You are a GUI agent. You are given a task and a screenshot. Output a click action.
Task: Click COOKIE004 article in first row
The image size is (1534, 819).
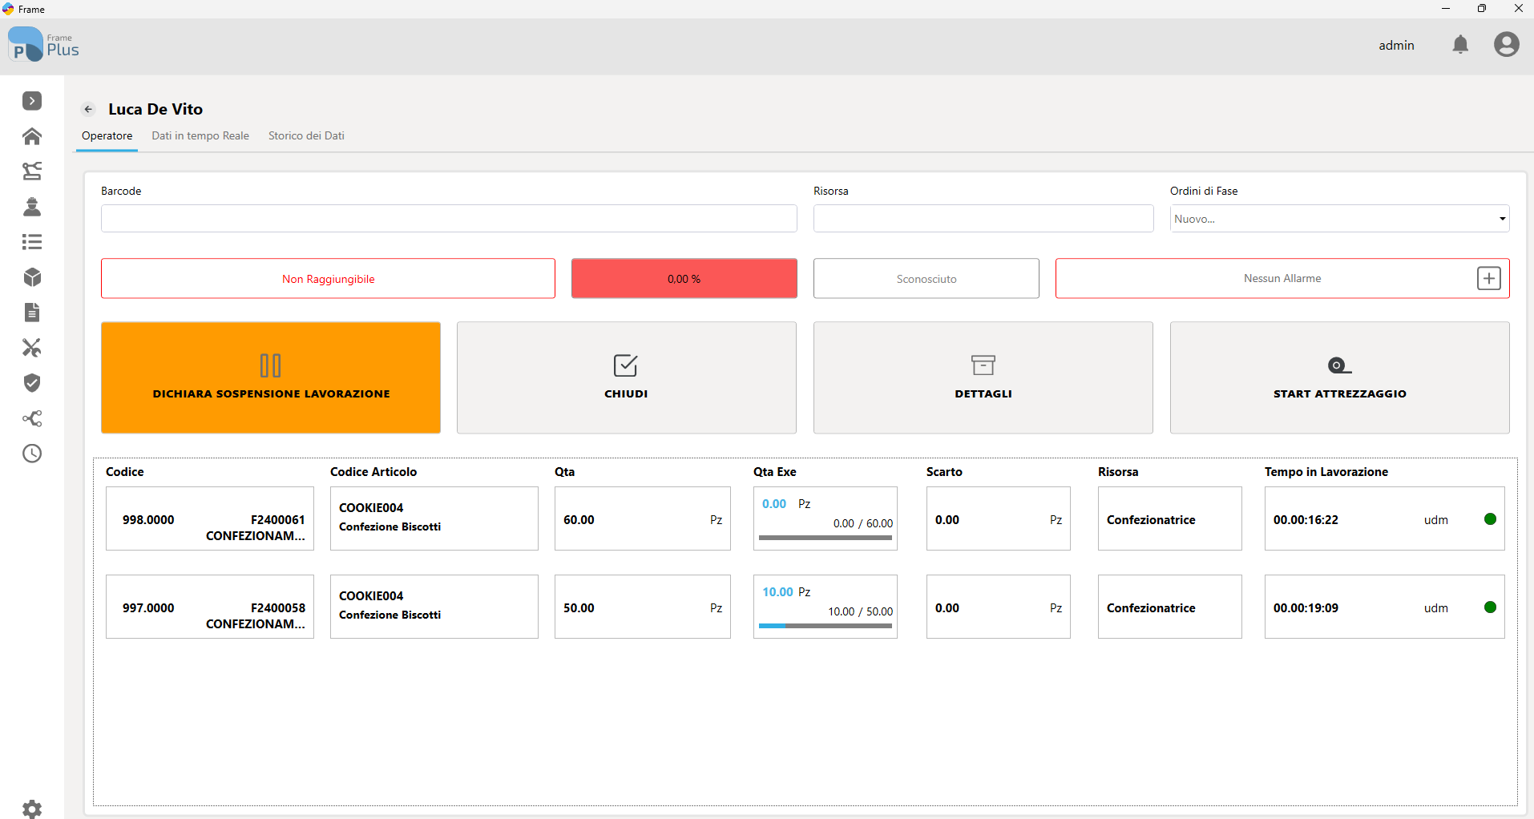(434, 518)
